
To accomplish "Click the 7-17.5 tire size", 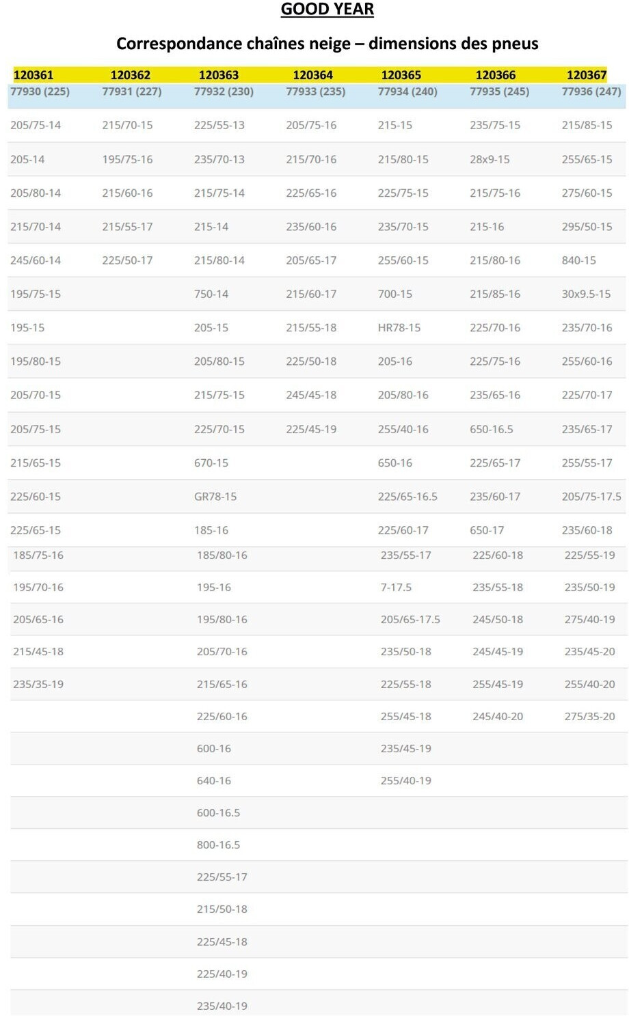I will coord(396,588).
